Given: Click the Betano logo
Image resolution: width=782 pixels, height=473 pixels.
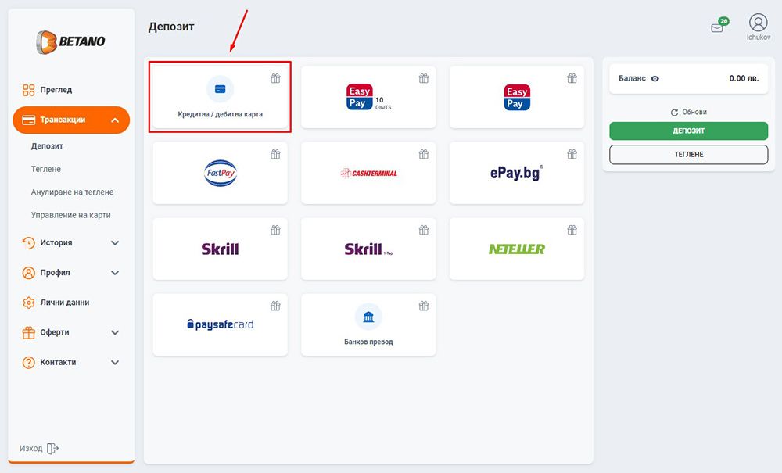Looking at the screenshot, I should [x=70, y=42].
